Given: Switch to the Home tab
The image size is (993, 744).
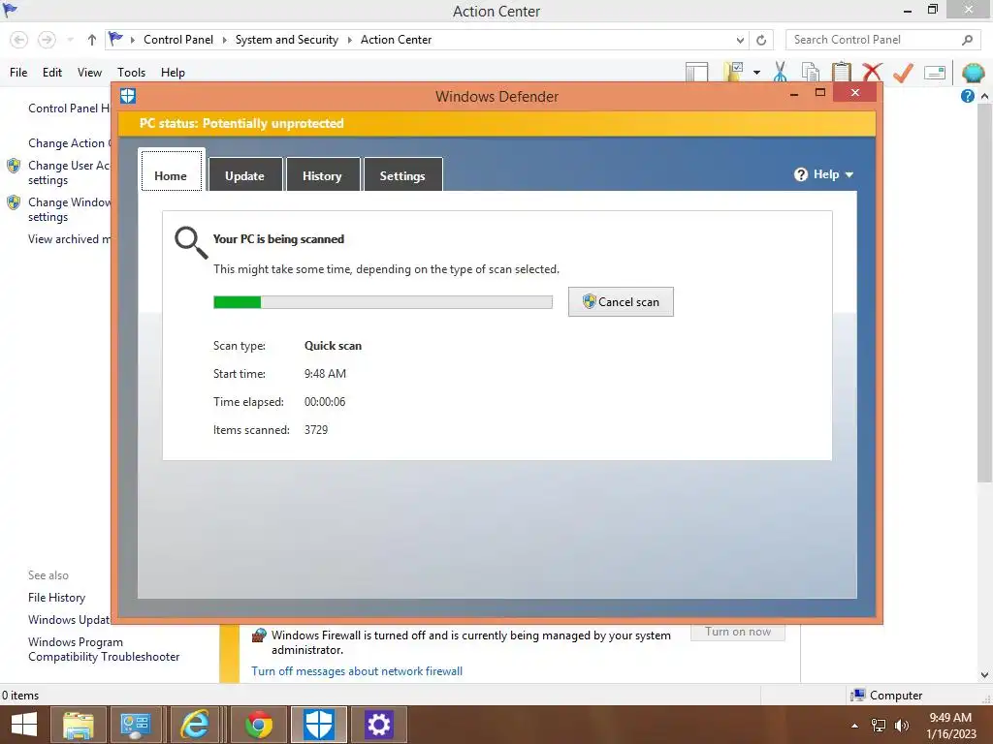Looking at the screenshot, I should 171,170.
